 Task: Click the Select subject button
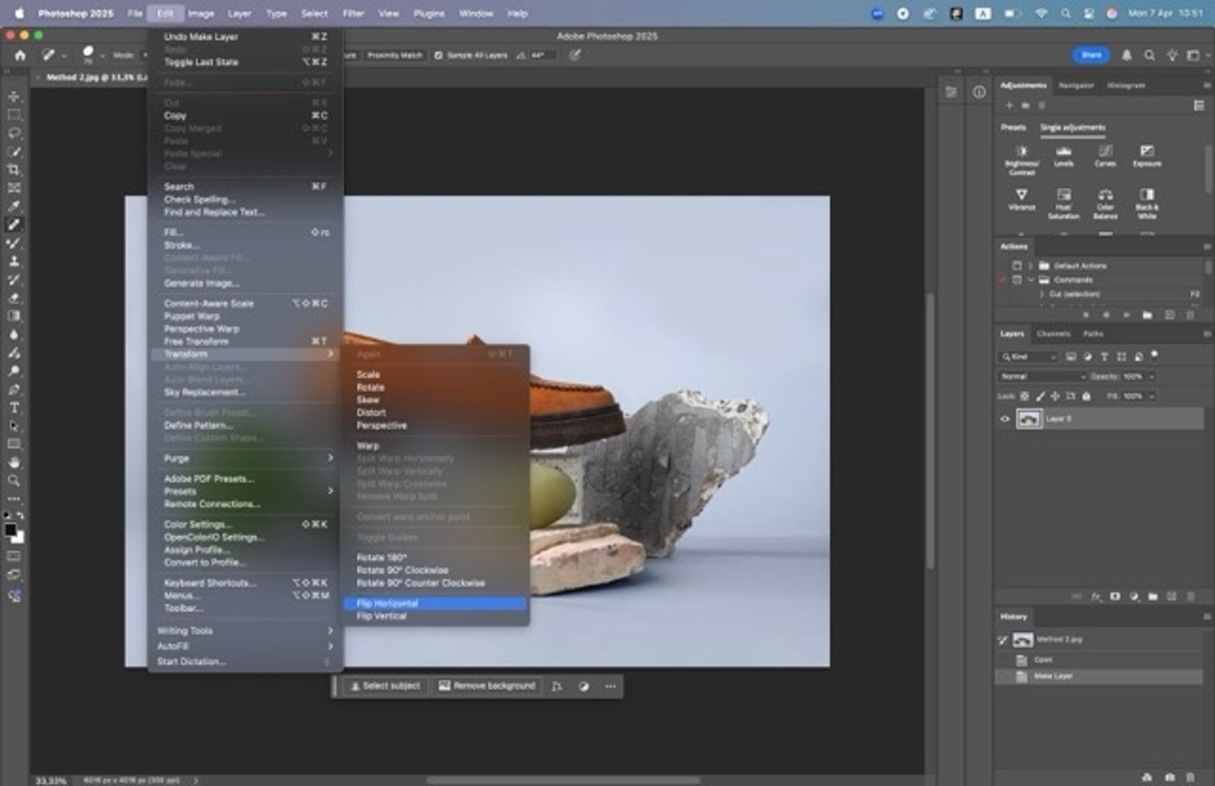pos(384,685)
